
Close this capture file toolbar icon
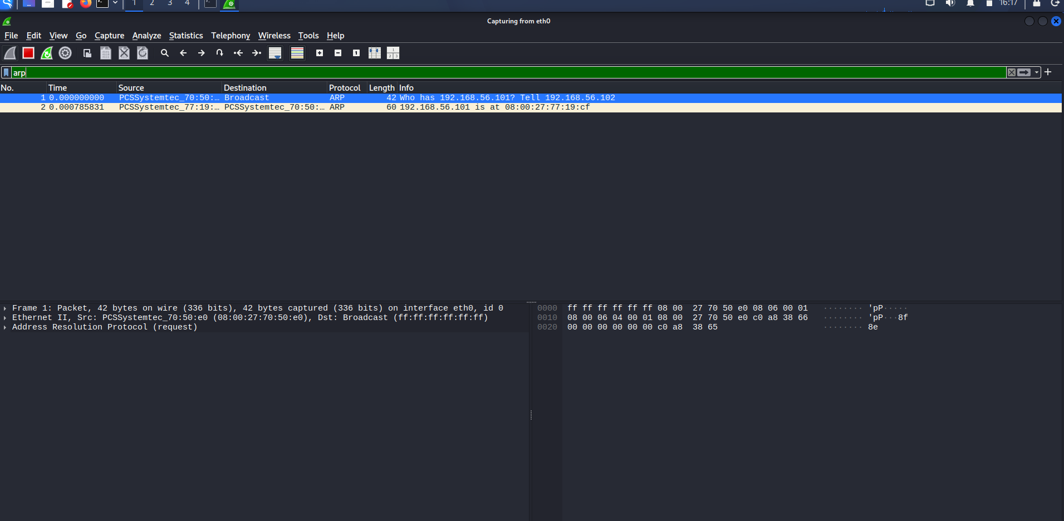click(x=124, y=53)
